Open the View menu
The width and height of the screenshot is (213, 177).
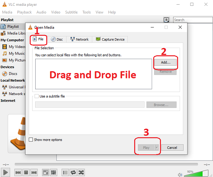(x=99, y=12)
